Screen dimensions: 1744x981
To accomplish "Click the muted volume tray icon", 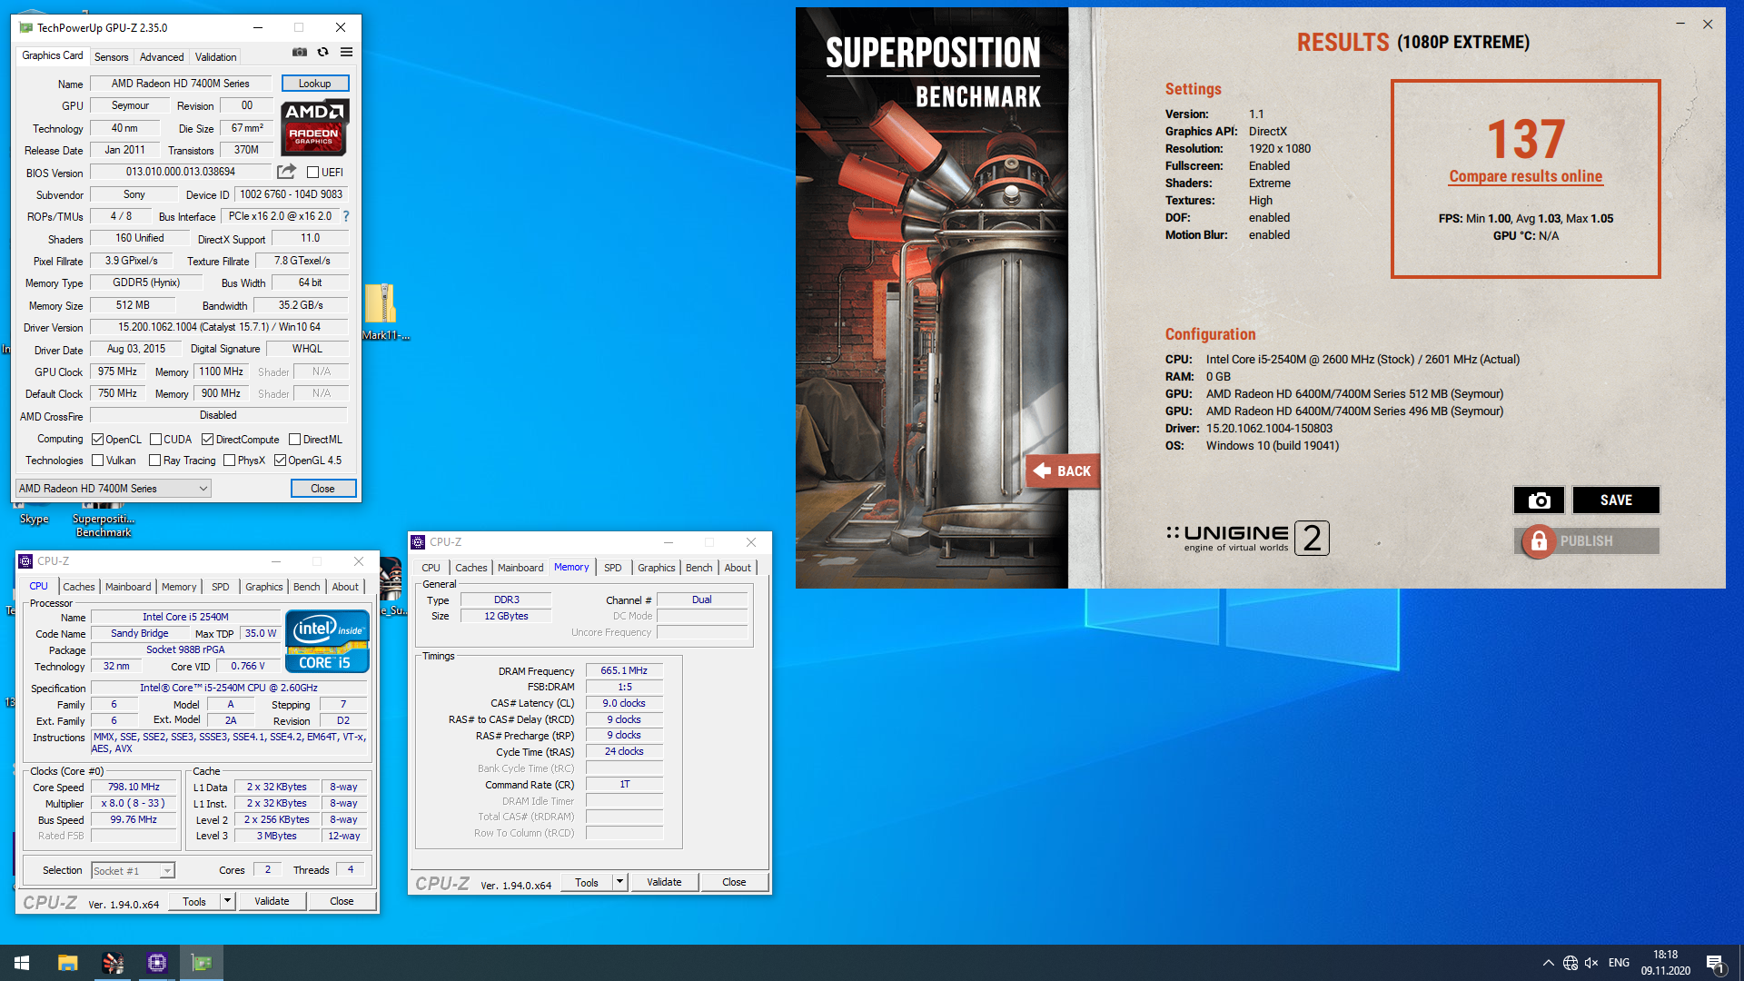I will click(x=1591, y=963).
